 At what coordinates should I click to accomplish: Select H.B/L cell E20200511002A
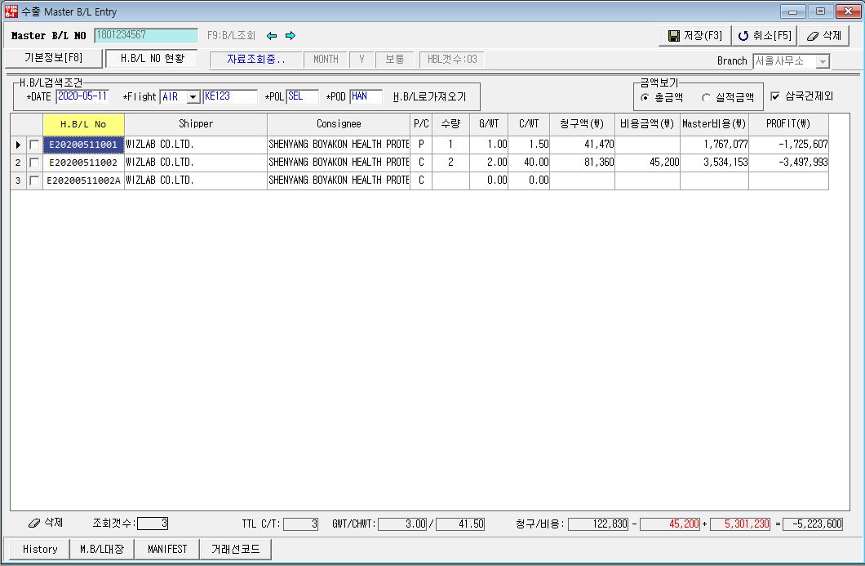click(83, 180)
